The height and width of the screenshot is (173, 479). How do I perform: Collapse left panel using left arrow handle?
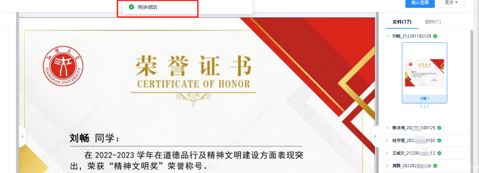pyautogui.click(x=22, y=136)
